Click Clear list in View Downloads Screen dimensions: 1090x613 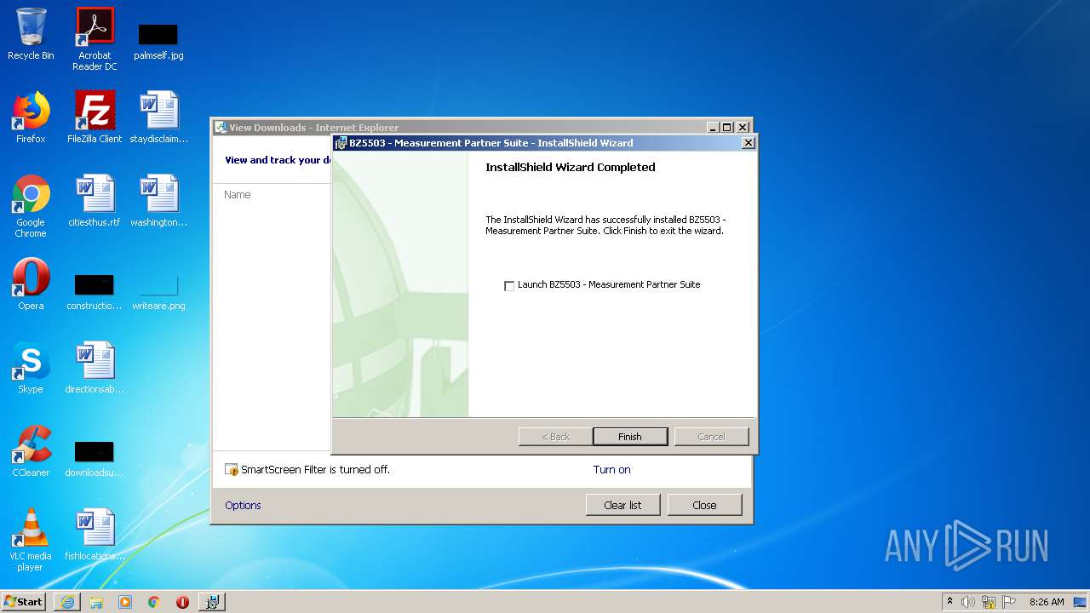pyautogui.click(x=622, y=505)
